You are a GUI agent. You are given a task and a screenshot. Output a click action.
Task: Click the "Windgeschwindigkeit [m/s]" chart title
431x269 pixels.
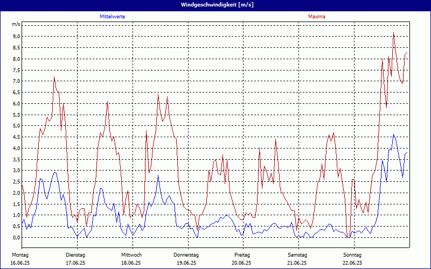[x=215, y=5]
